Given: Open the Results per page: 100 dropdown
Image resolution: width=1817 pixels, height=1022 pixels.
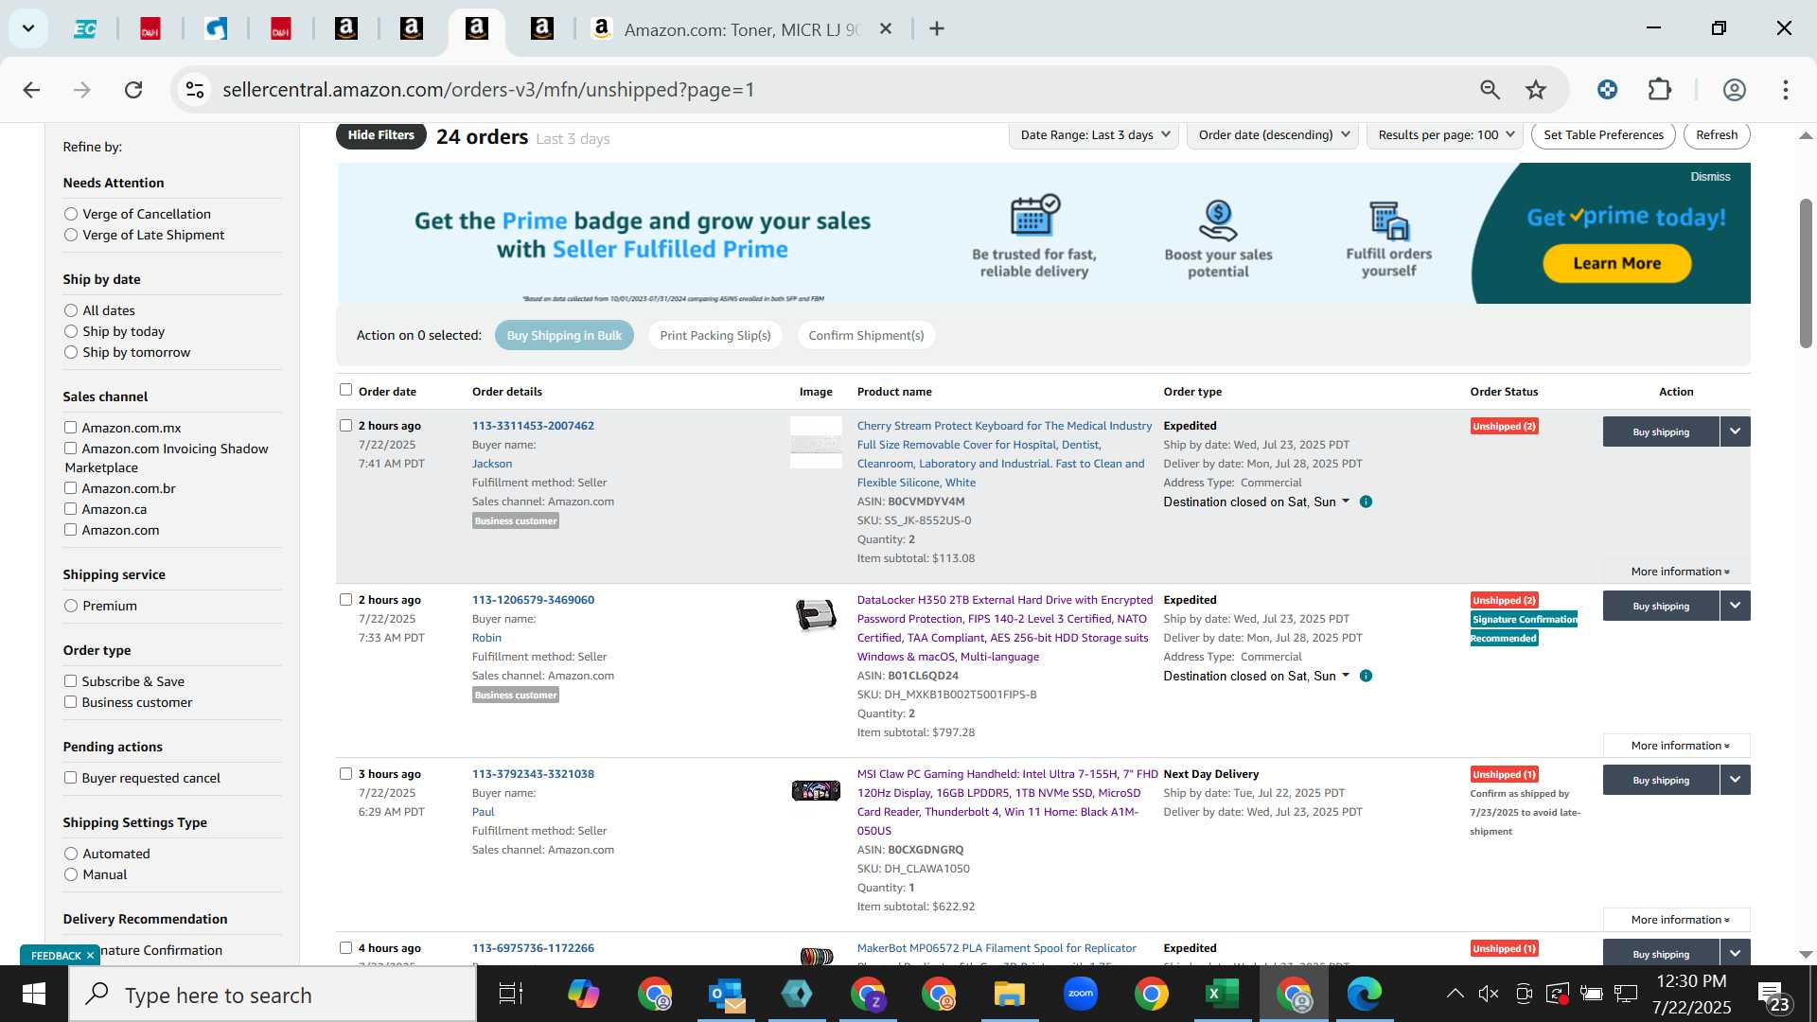Looking at the screenshot, I should click(1445, 135).
